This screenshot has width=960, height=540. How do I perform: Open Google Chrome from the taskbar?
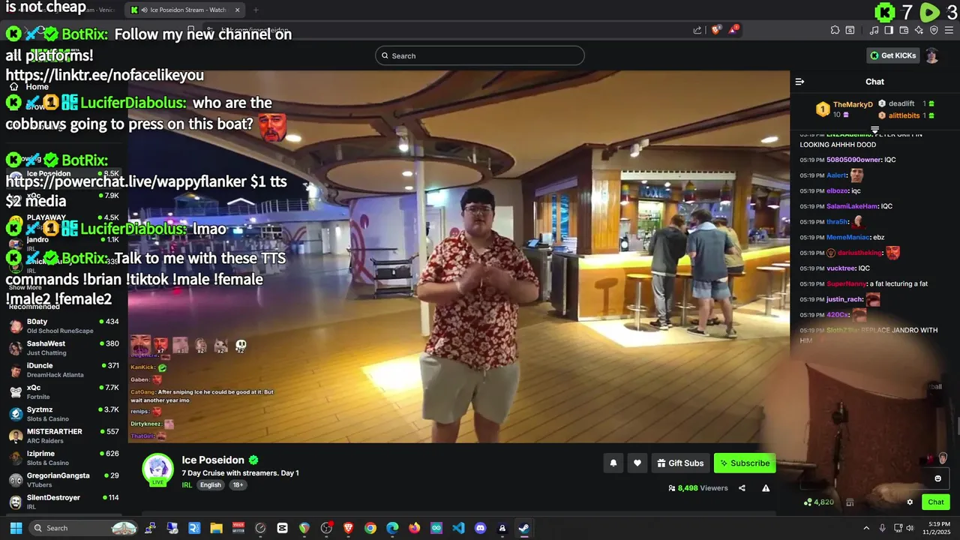click(x=370, y=528)
